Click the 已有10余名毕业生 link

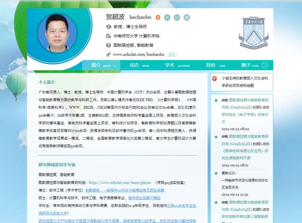click(x=182, y=206)
